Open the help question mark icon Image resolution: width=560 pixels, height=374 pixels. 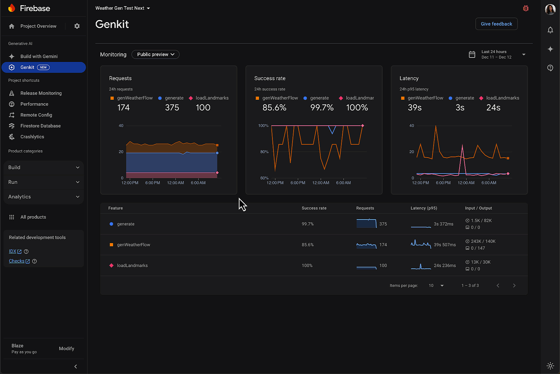(x=550, y=68)
